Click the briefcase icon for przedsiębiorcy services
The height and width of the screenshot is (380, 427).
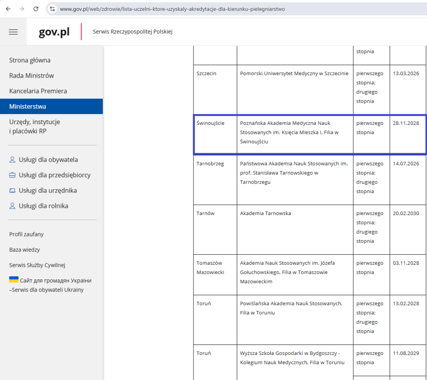(x=13, y=175)
